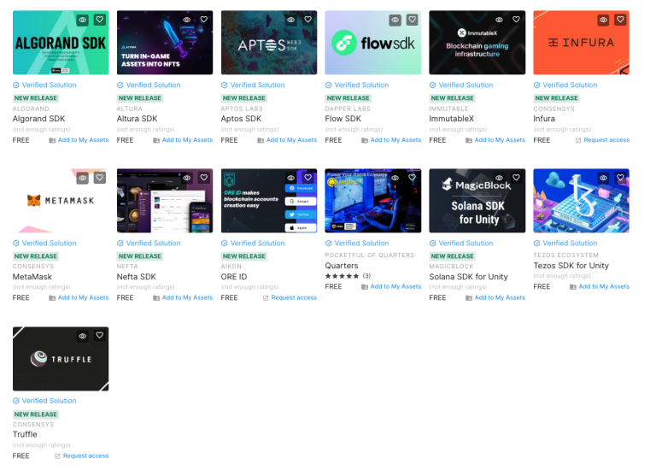Click quick-look eye icon on Solana SDK card

tap(500, 178)
